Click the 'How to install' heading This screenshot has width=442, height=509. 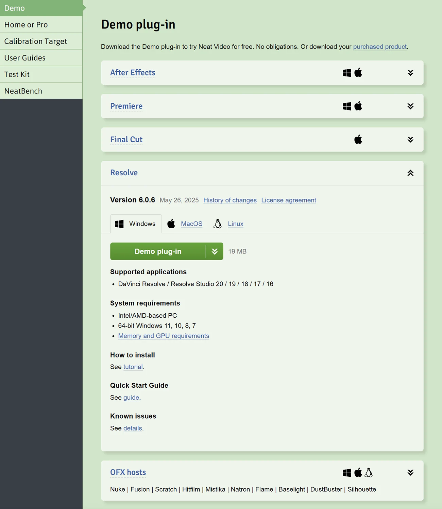[x=133, y=355]
